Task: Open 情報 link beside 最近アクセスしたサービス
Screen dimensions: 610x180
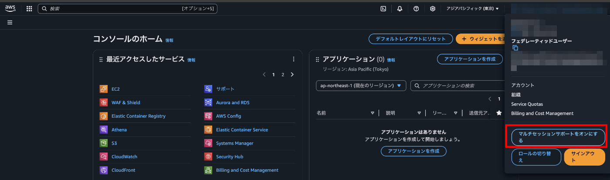Action: pos(191,60)
